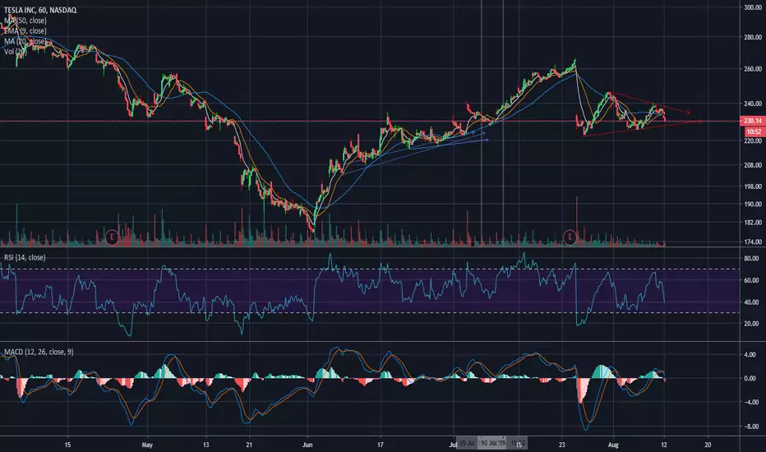Image resolution: width=766 pixels, height=452 pixels.
Task: Click the red 230.14 current price label
Action: (753, 121)
